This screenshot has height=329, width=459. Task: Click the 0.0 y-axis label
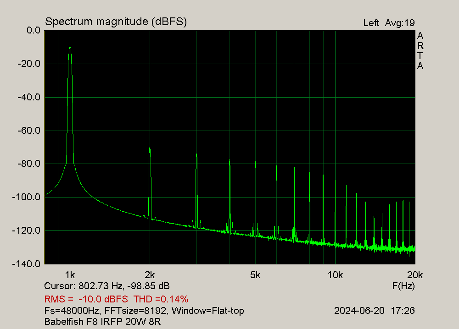(x=34, y=30)
